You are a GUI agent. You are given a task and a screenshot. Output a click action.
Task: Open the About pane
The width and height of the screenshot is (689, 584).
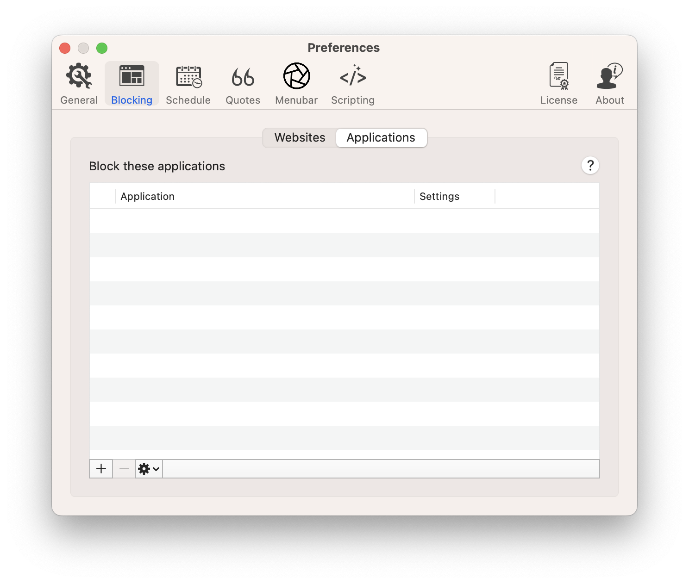[x=610, y=84]
